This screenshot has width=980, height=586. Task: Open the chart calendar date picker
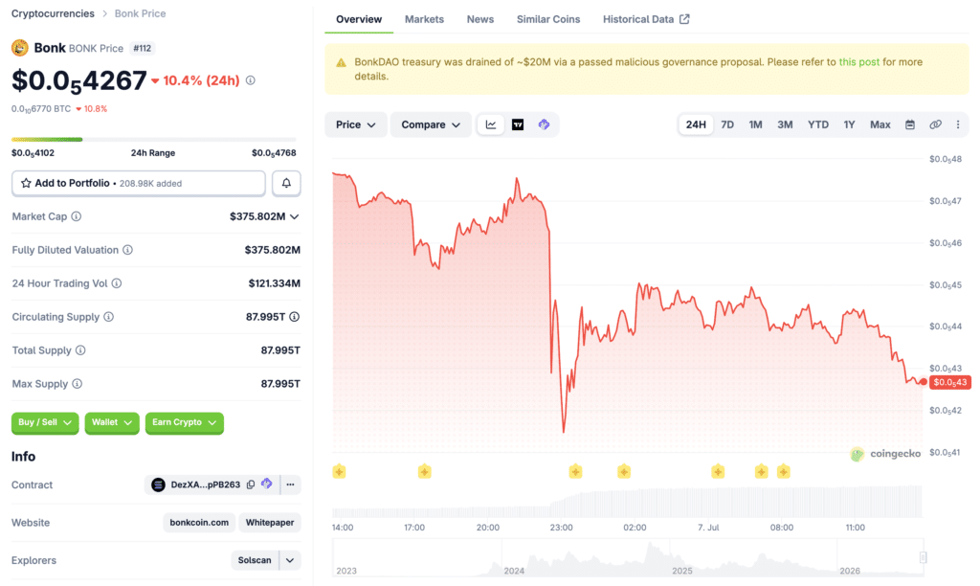click(x=910, y=124)
